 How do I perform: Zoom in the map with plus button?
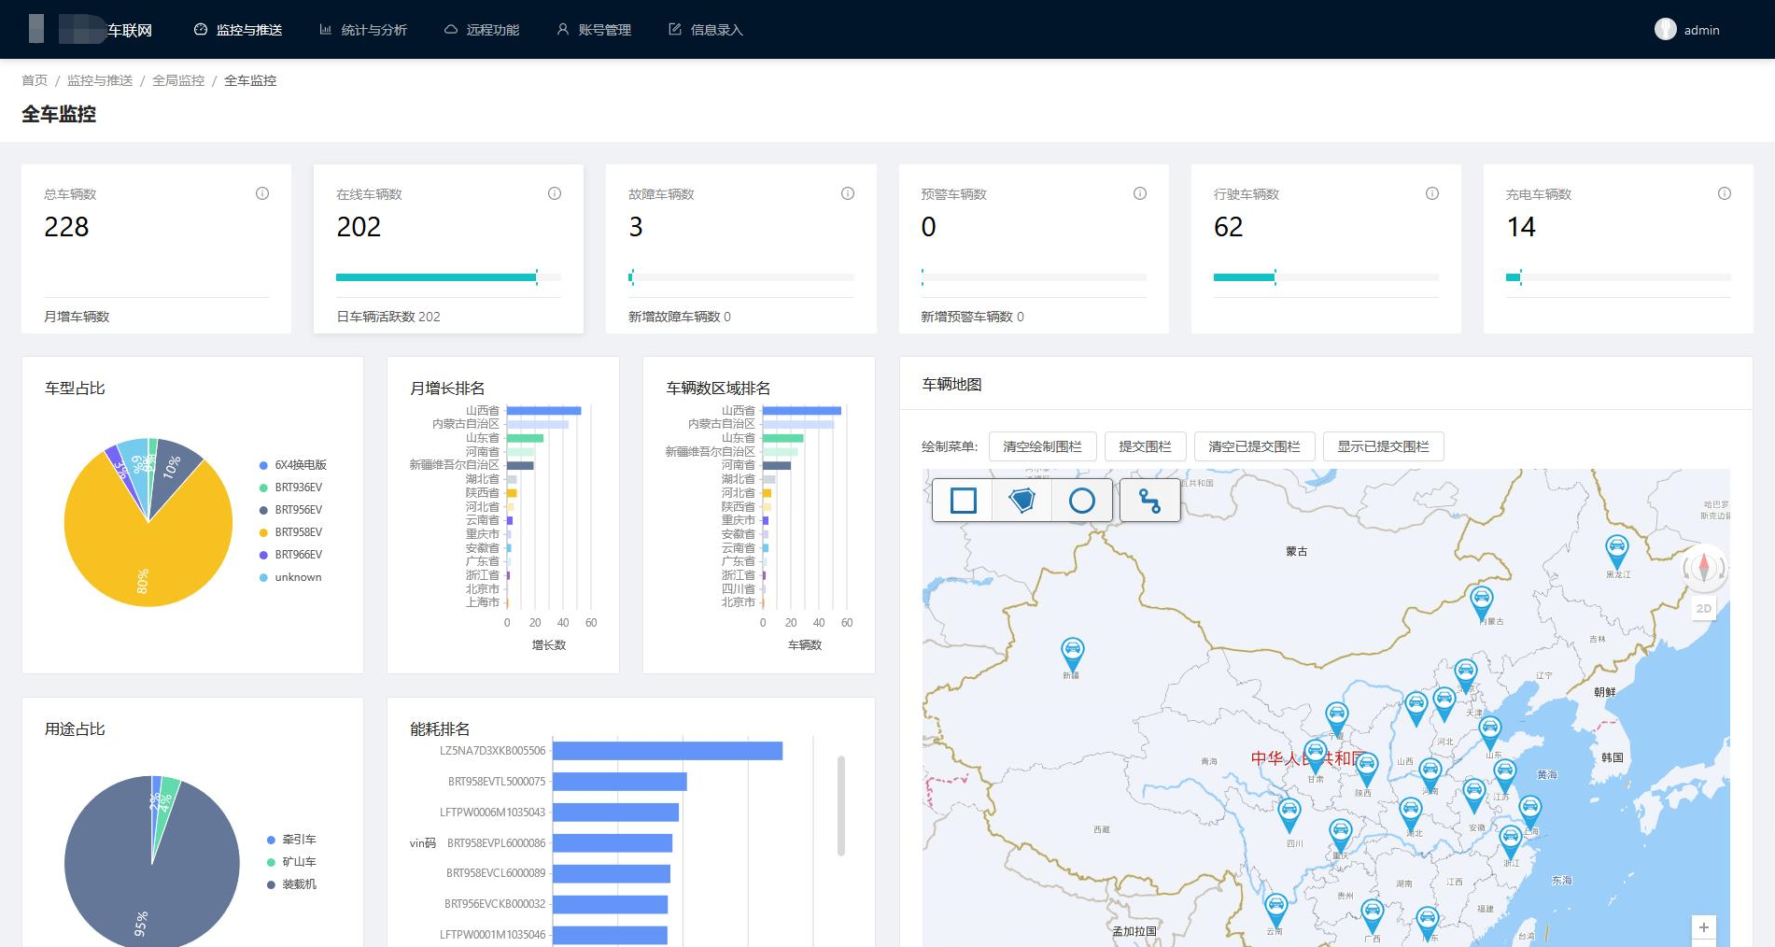tap(1703, 927)
